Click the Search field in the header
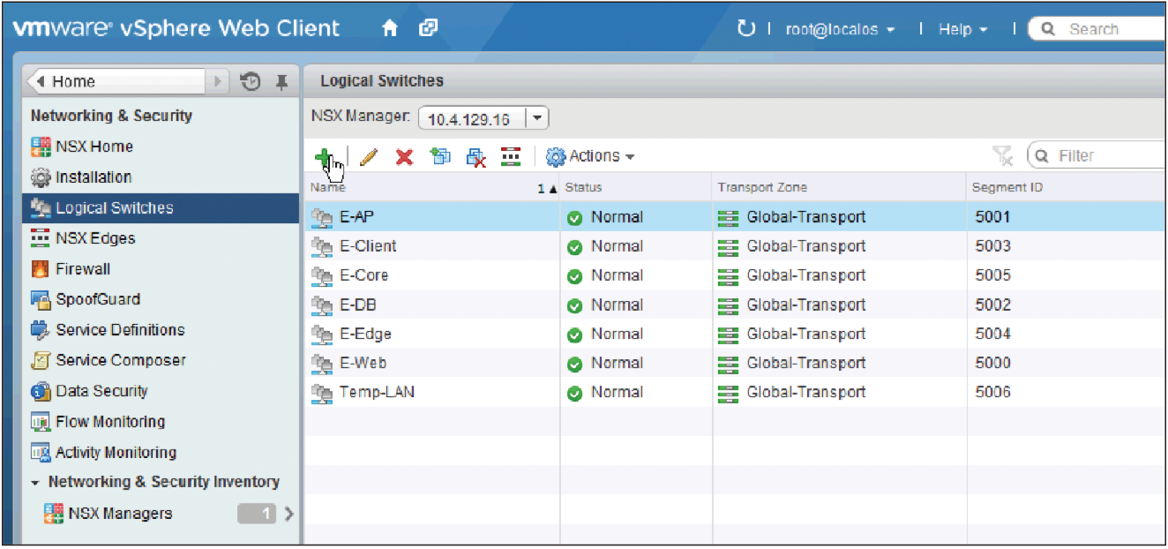This screenshot has width=1168, height=549. point(1098,29)
